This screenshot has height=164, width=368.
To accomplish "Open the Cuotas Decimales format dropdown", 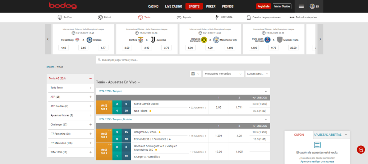I will tap(257, 74).
